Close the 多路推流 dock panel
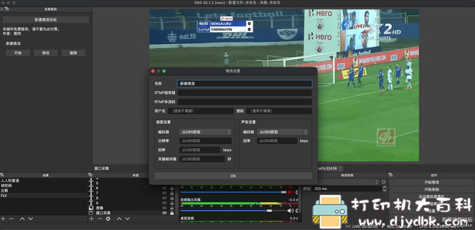This screenshot has width=475, height=230. [x=2, y=9]
